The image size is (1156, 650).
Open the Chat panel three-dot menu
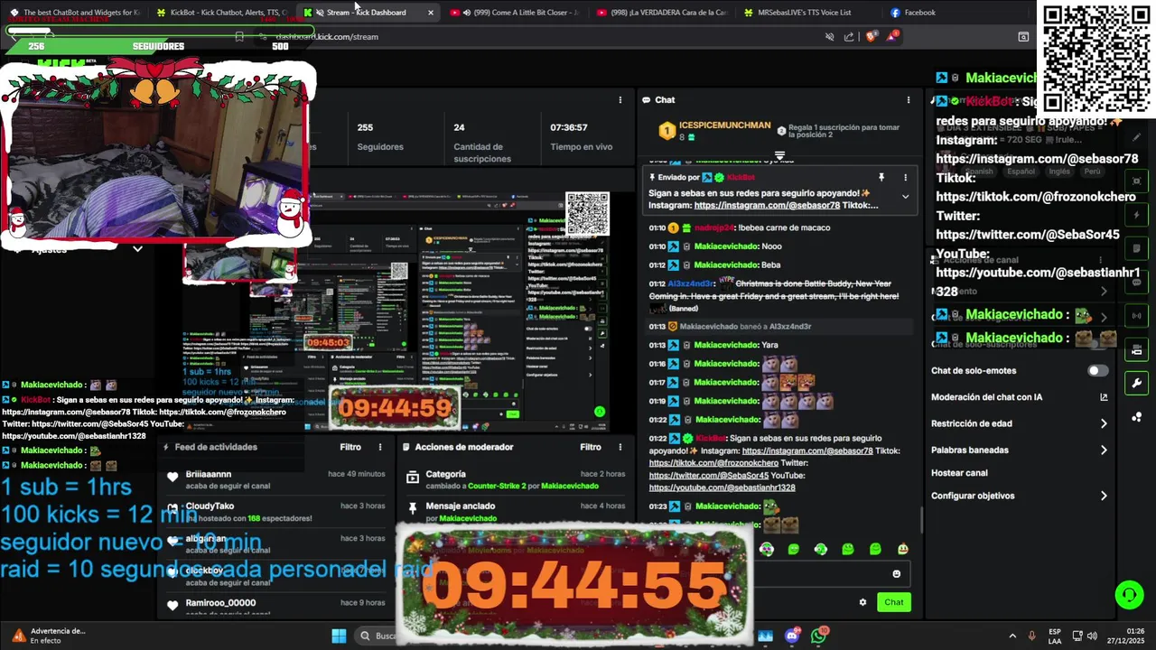click(x=909, y=99)
